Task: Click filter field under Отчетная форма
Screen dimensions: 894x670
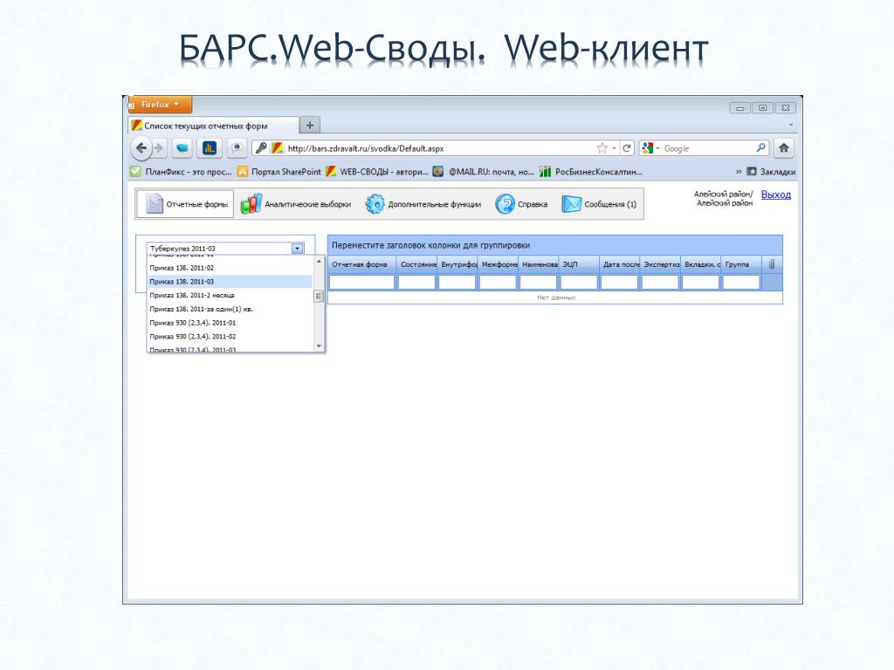Action: pyautogui.click(x=362, y=282)
